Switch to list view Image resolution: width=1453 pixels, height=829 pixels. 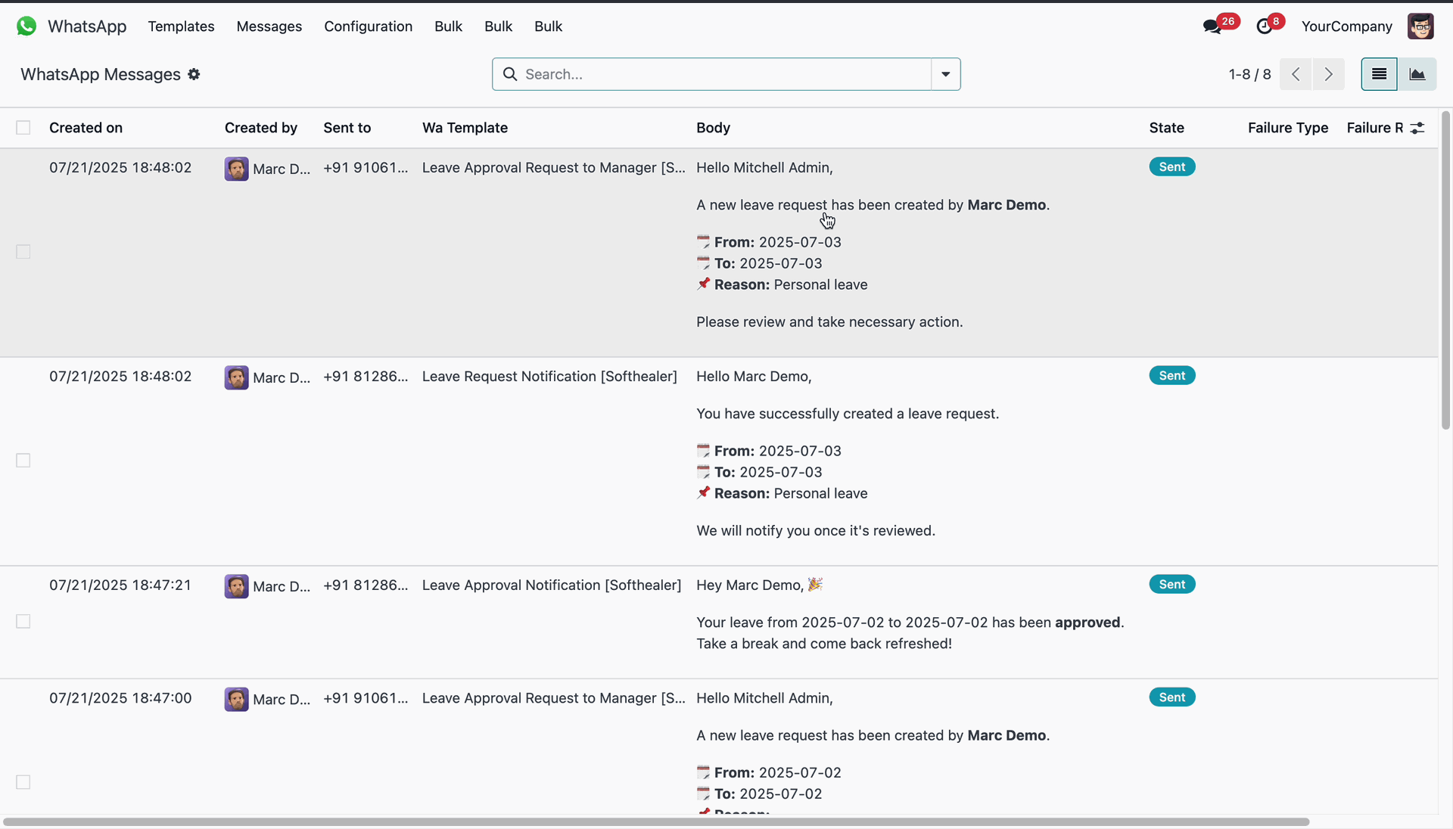coord(1379,74)
